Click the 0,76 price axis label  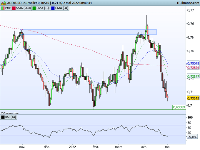click(x=190, y=24)
